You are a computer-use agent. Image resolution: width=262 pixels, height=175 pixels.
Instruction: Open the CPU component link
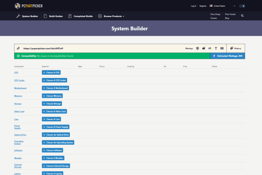[x=16, y=72]
